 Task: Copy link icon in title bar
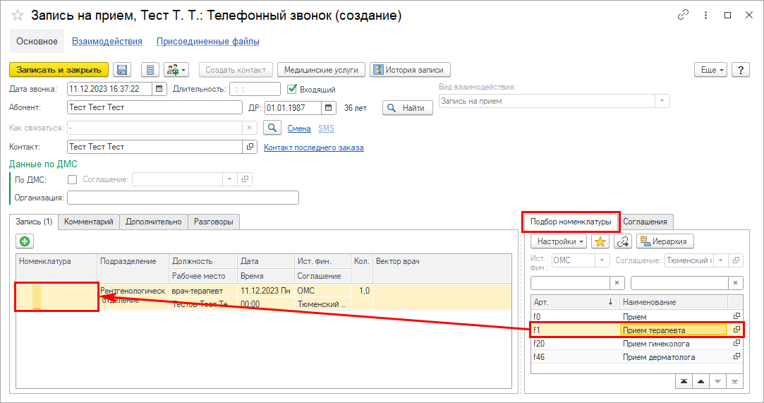click(682, 15)
